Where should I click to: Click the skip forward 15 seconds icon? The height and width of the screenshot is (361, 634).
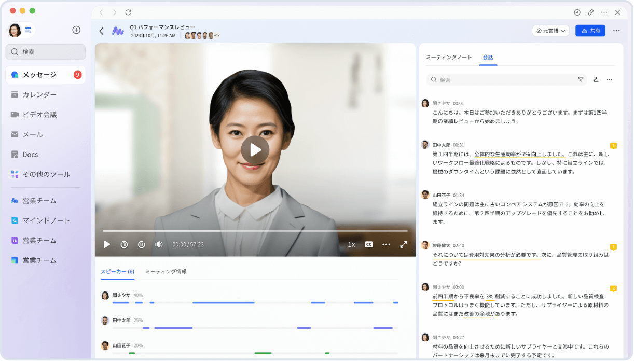(x=142, y=244)
